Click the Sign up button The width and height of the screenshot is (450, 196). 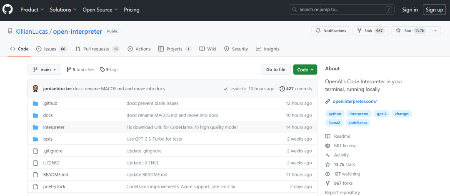point(434,10)
